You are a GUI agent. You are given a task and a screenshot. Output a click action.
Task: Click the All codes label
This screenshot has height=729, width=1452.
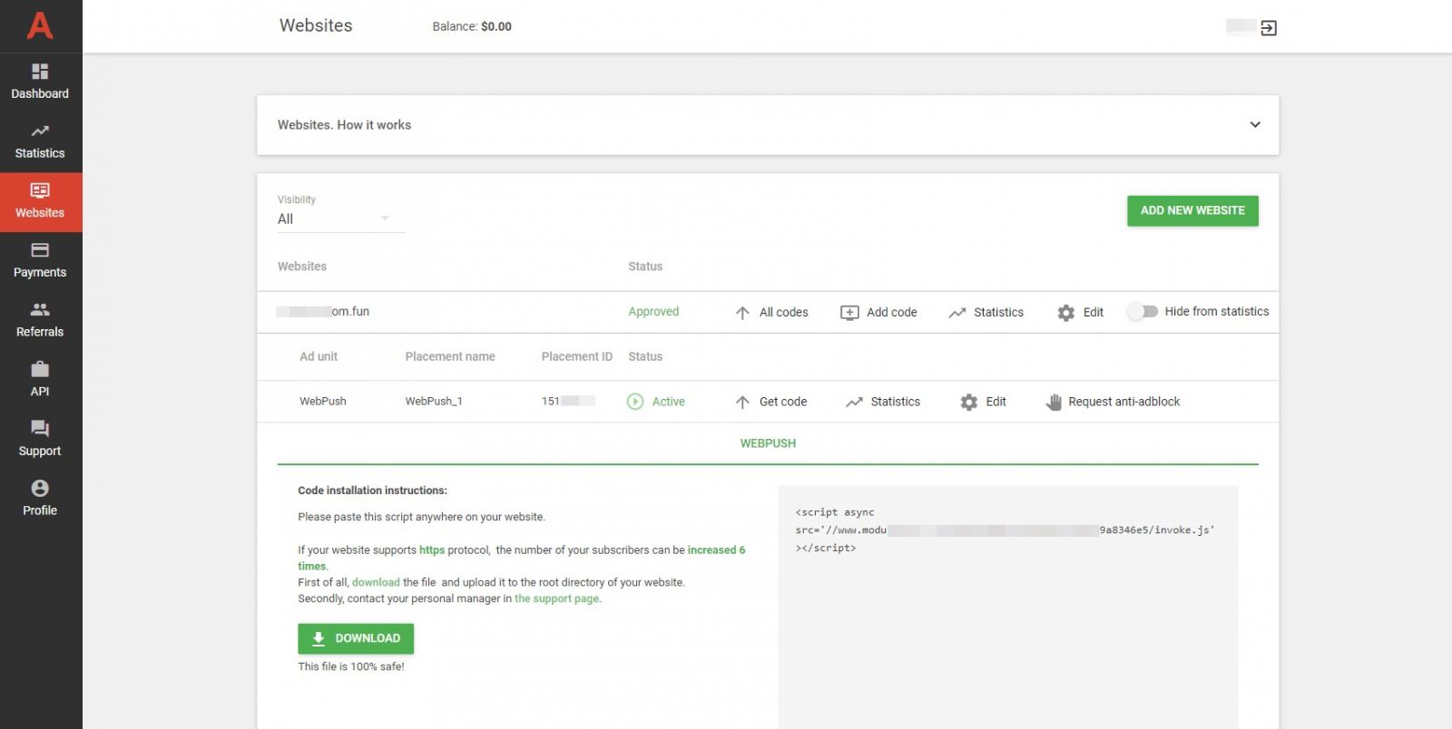783,312
